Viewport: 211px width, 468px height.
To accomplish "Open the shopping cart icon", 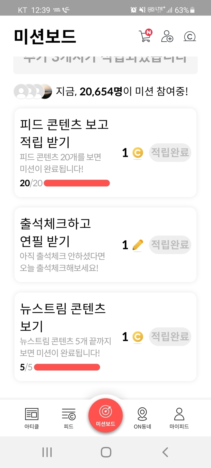I will coord(145,36).
